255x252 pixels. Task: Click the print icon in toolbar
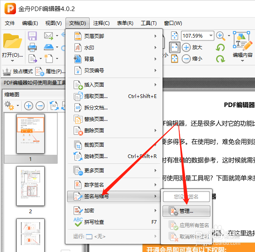[32, 47]
